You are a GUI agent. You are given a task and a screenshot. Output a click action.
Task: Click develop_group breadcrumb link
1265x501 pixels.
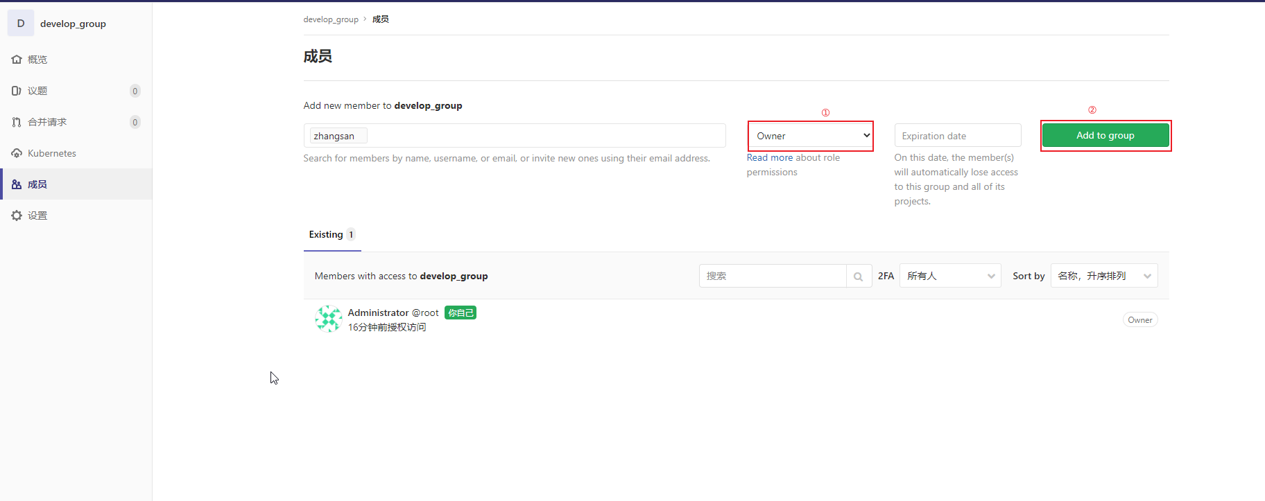(331, 19)
